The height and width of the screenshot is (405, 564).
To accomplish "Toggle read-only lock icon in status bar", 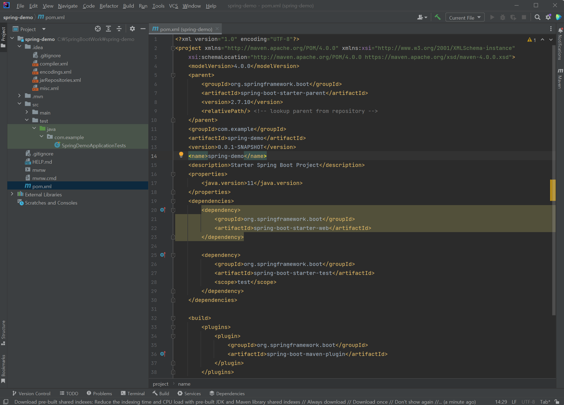I will 557,402.
